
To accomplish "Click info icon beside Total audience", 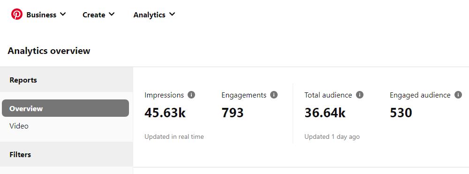I will point(360,95).
